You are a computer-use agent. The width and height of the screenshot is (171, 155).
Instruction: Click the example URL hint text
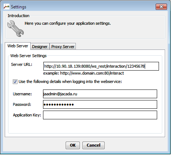(83, 73)
